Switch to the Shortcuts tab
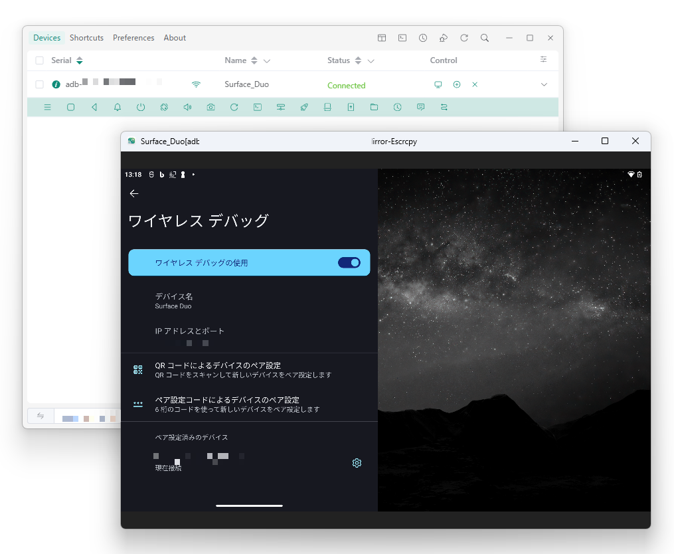 coord(86,38)
